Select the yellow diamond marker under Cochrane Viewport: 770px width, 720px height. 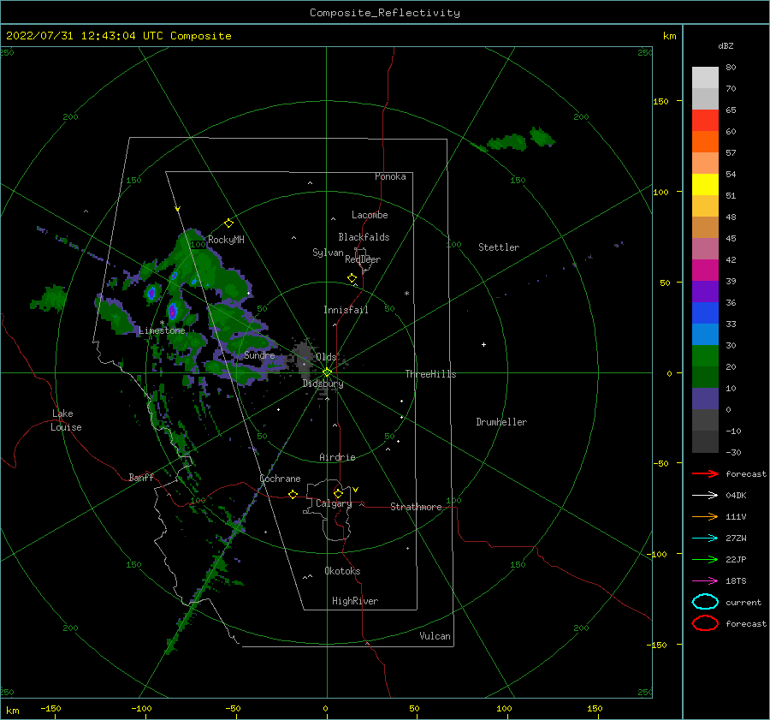(293, 494)
